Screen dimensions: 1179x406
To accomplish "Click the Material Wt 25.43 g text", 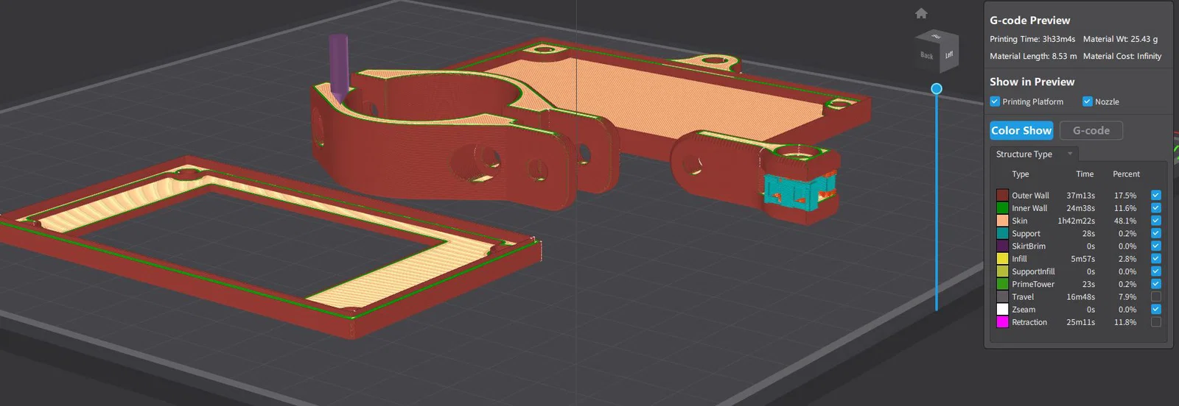I will (1120, 39).
